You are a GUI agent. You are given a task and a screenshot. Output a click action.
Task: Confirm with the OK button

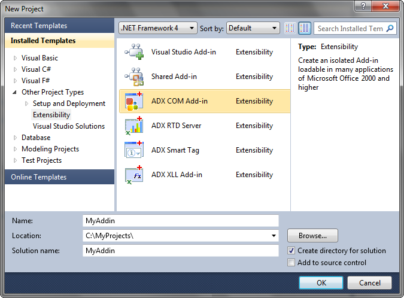tap(321, 283)
